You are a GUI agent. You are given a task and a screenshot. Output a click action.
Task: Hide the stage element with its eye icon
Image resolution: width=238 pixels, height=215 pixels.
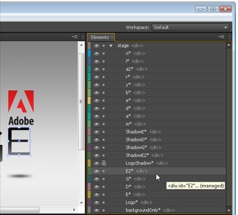(96, 46)
